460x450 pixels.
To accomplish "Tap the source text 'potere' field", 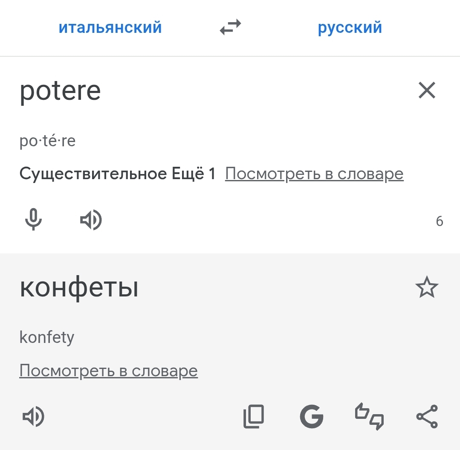I will [61, 90].
